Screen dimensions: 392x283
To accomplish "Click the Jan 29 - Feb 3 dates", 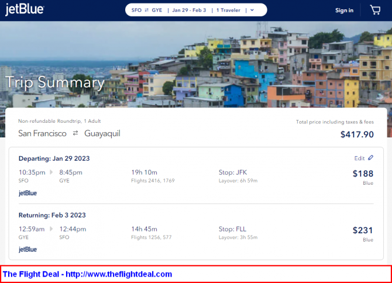I will click(189, 10).
